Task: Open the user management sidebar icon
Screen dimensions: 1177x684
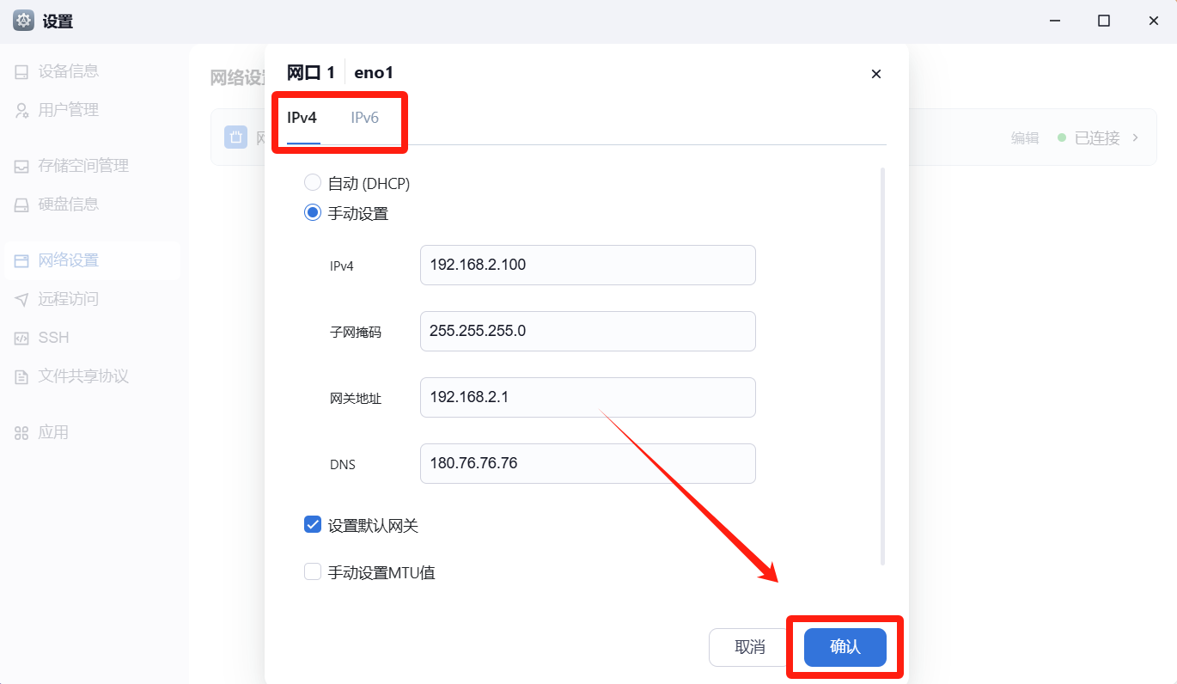Action: click(x=21, y=110)
